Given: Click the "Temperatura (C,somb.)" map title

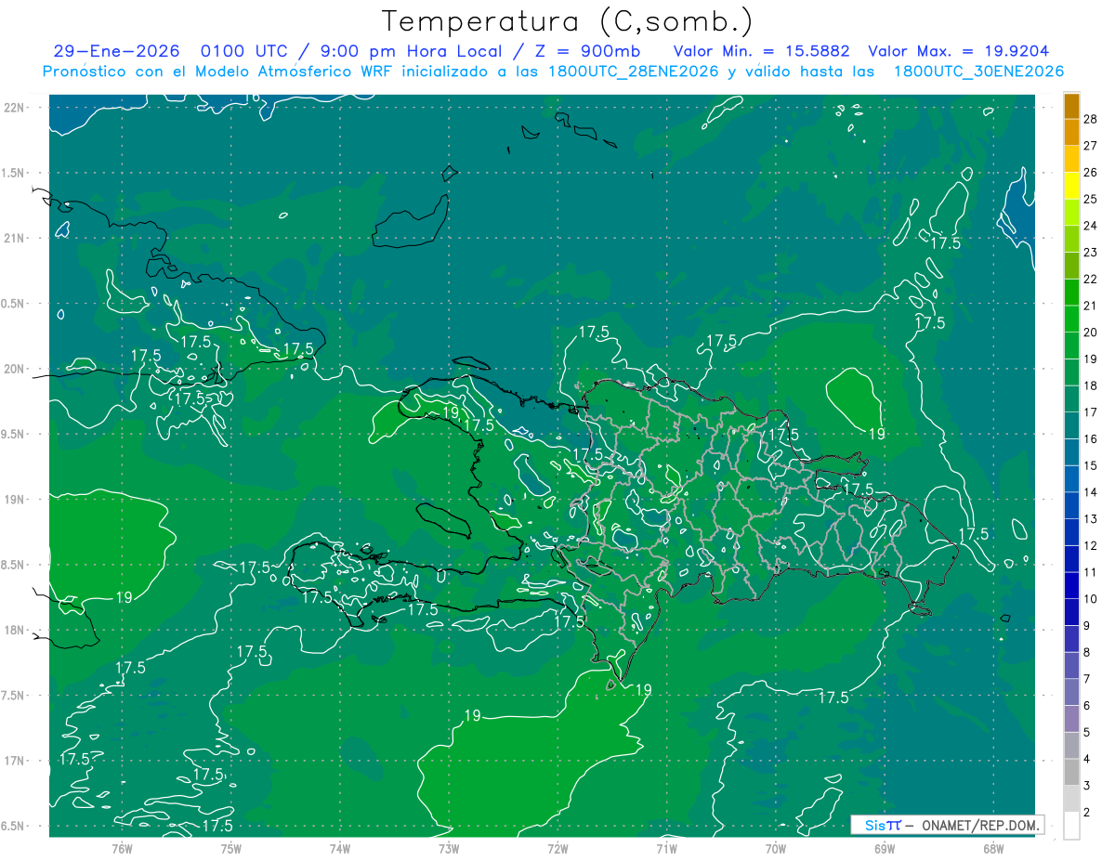Looking at the screenshot, I should [x=568, y=22].
